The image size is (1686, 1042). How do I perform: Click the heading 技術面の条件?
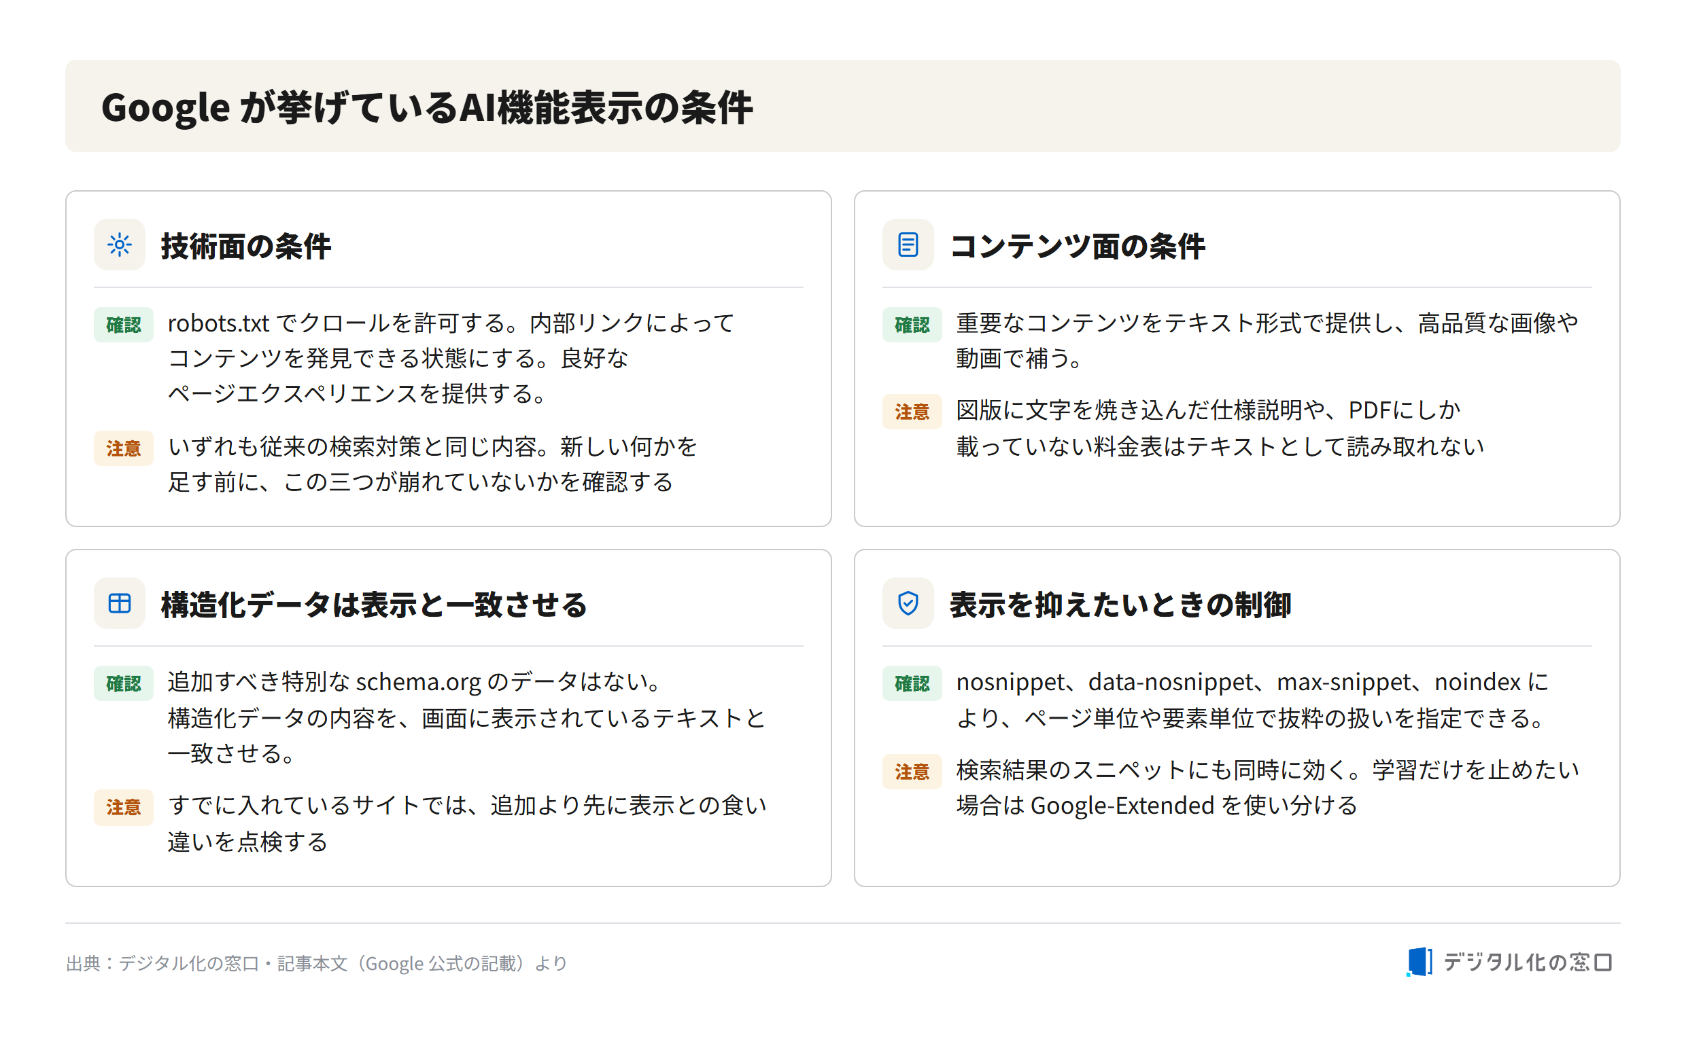tap(246, 246)
